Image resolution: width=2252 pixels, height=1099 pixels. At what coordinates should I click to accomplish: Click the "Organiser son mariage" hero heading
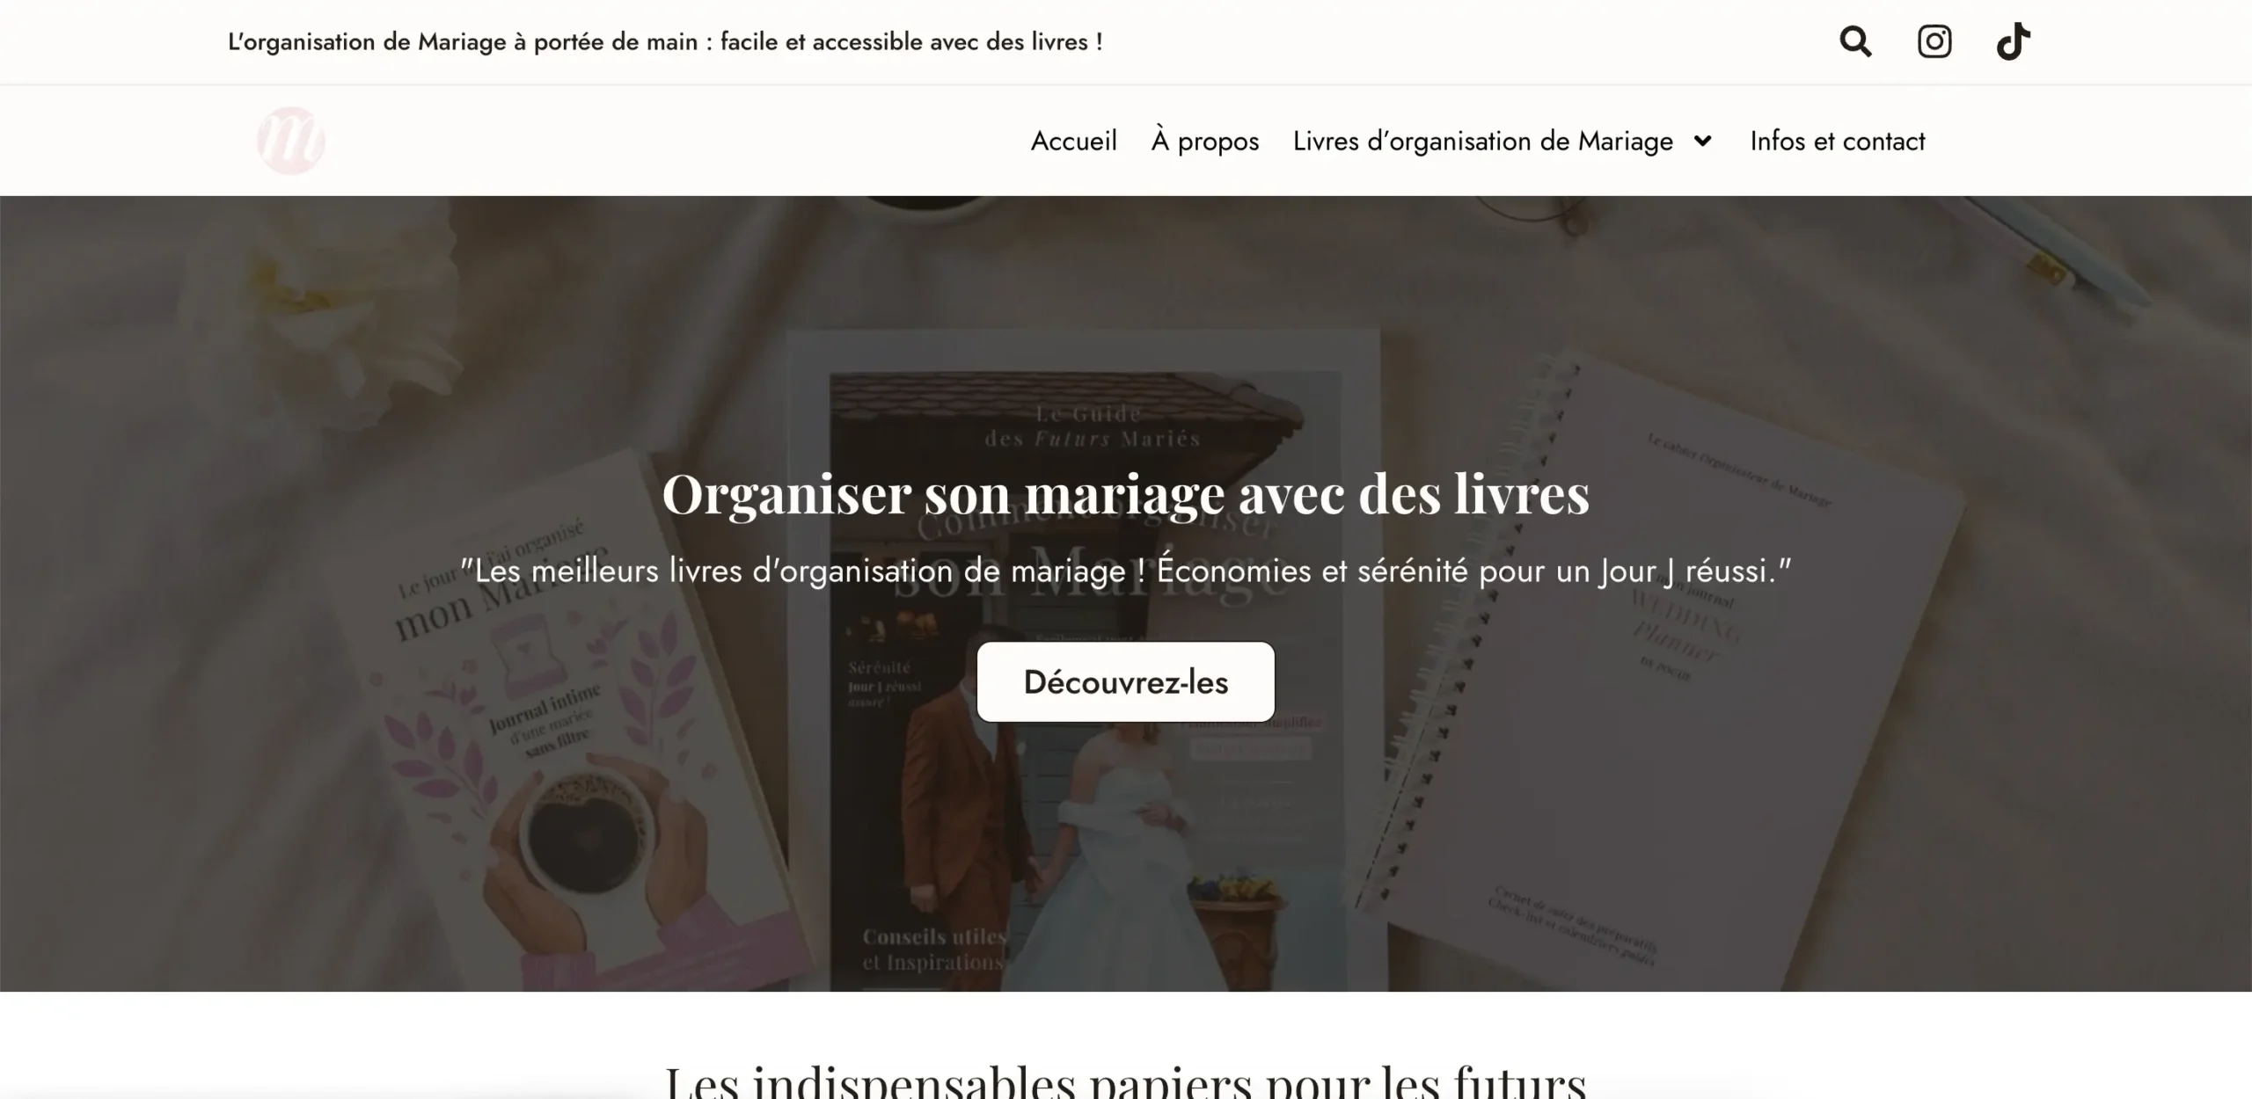(1125, 493)
